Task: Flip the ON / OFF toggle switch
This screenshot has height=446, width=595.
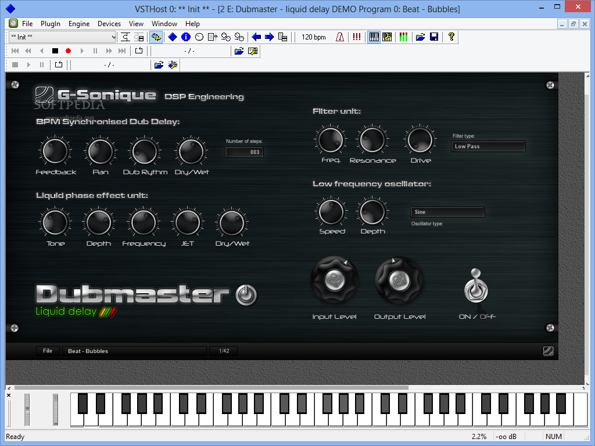Action: click(x=476, y=286)
